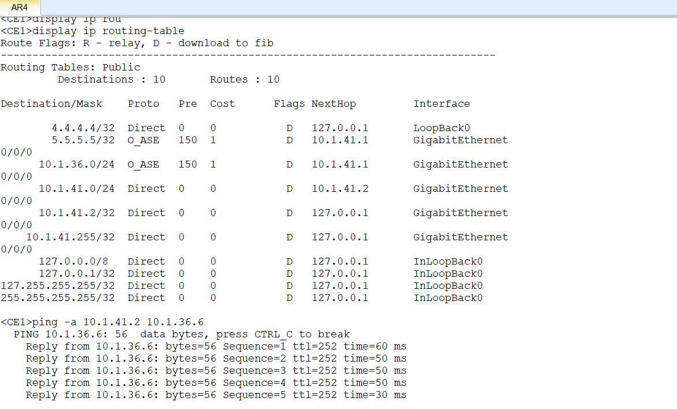
Task: Click the 127.0.0.0/8 route destination
Action: coord(77,262)
